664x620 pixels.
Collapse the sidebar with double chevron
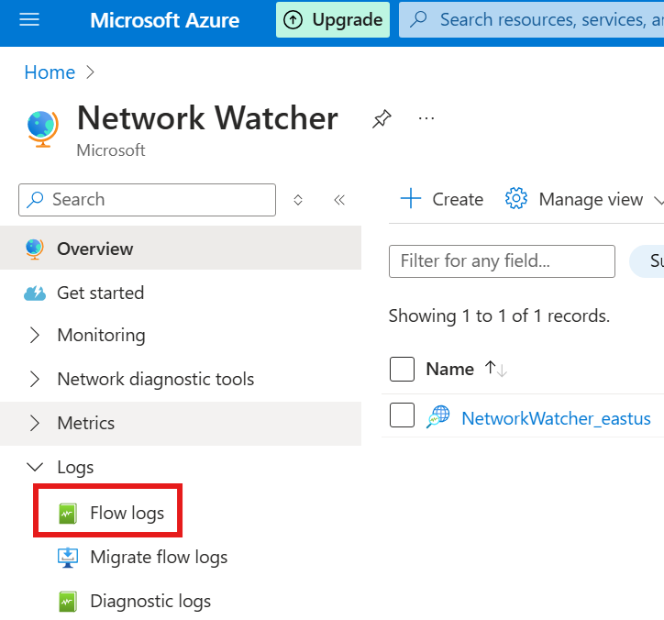339,200
